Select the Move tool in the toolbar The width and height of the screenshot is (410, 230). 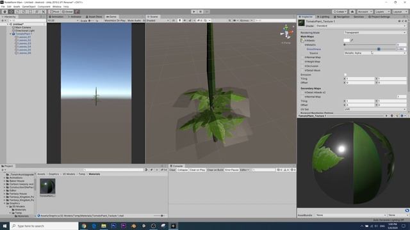pyautogui.click(x=11, y=11)
